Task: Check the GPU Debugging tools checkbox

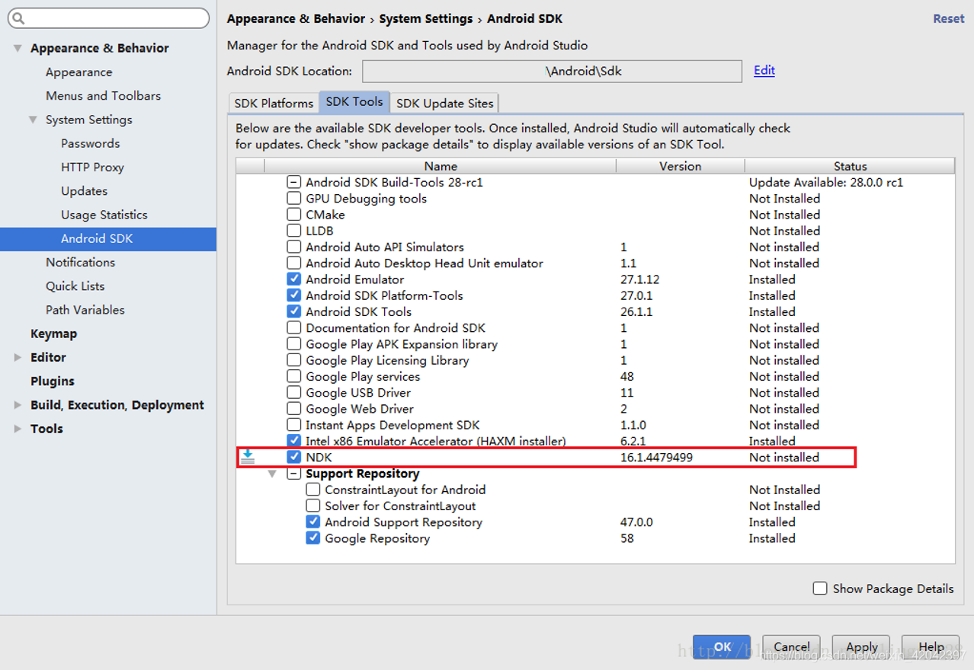Action: tap(293, 199)
